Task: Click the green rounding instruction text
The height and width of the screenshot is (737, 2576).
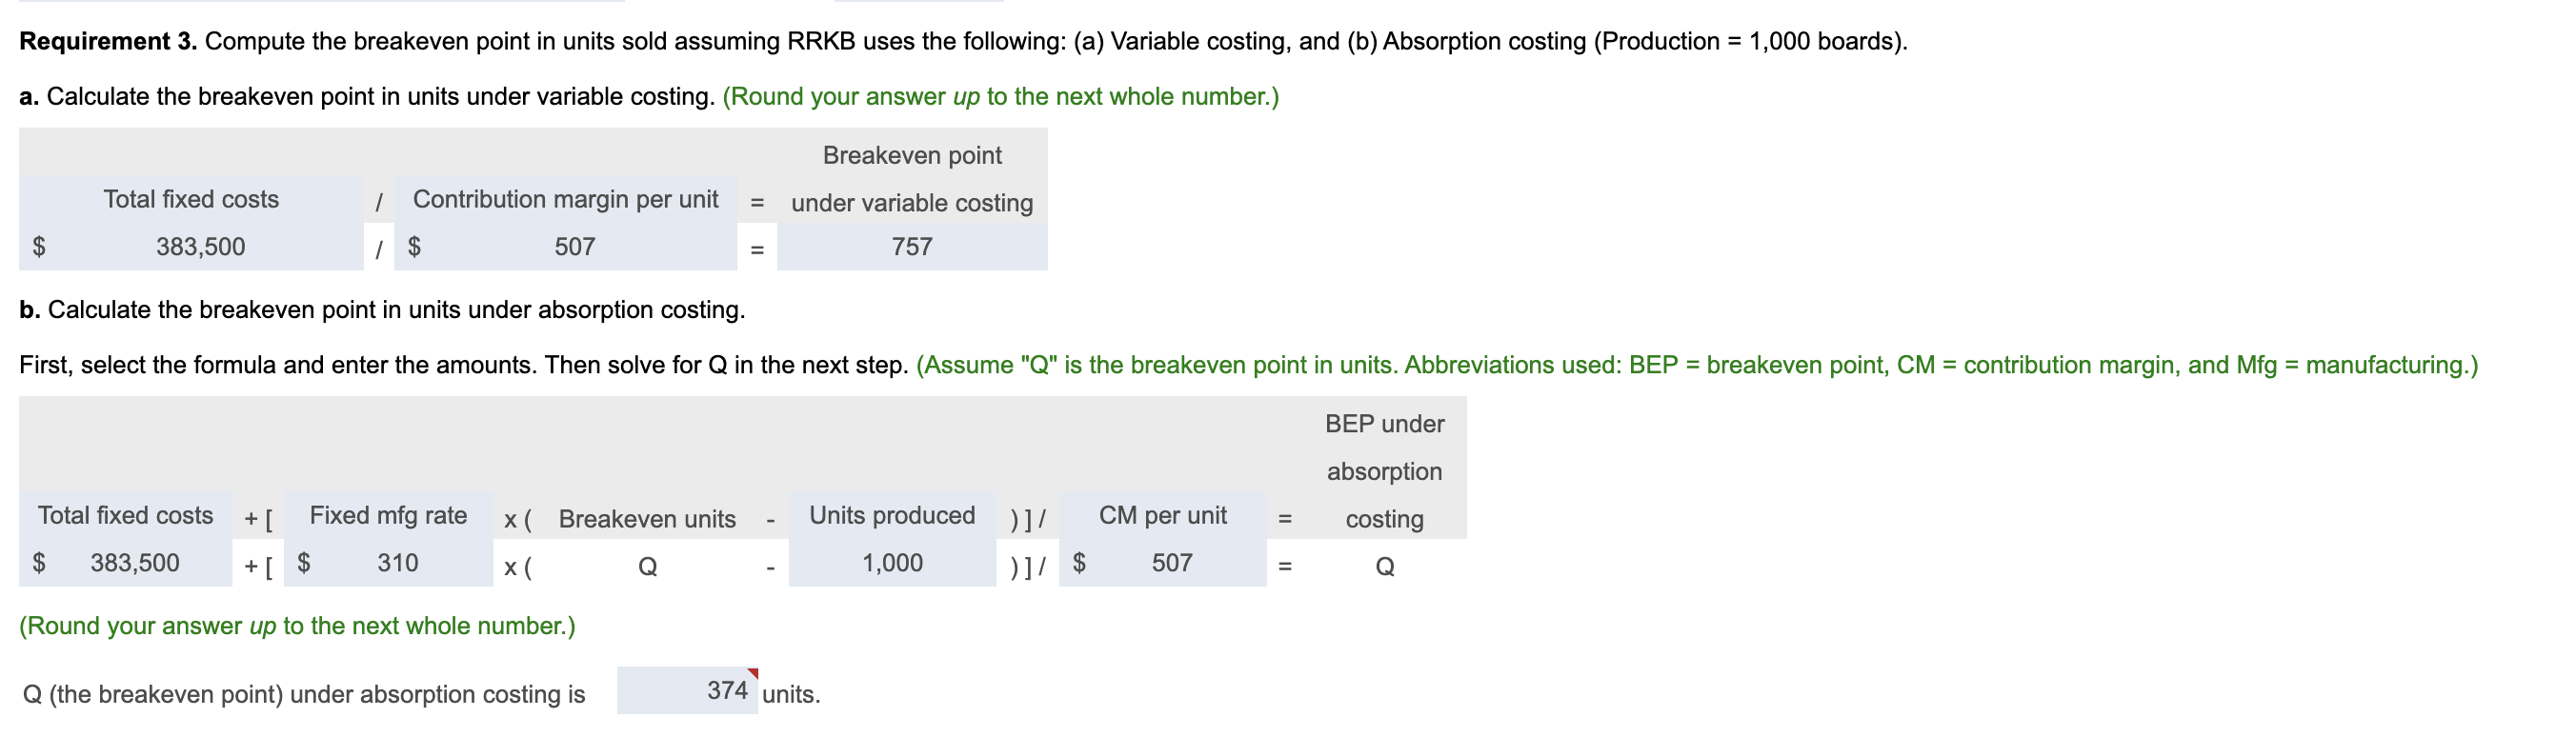Action: (297, 627)
